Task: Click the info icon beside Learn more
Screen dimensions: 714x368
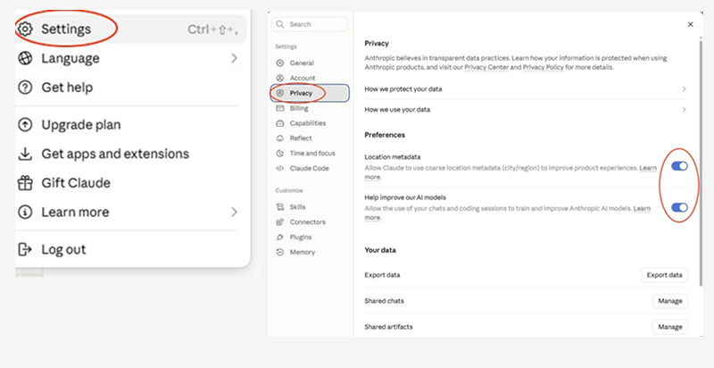Action: [x=25, y=213]
